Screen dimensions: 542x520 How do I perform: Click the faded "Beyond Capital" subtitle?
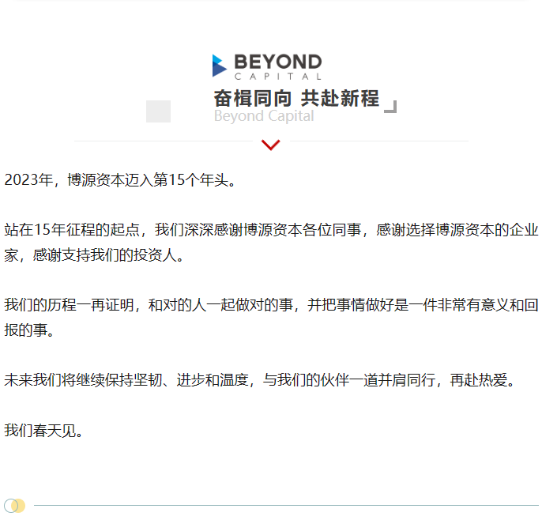264,116
